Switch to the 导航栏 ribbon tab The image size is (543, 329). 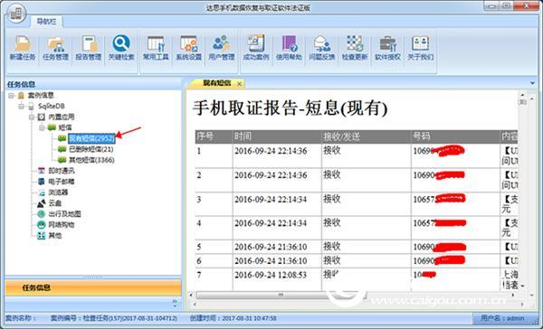point(46,22)
